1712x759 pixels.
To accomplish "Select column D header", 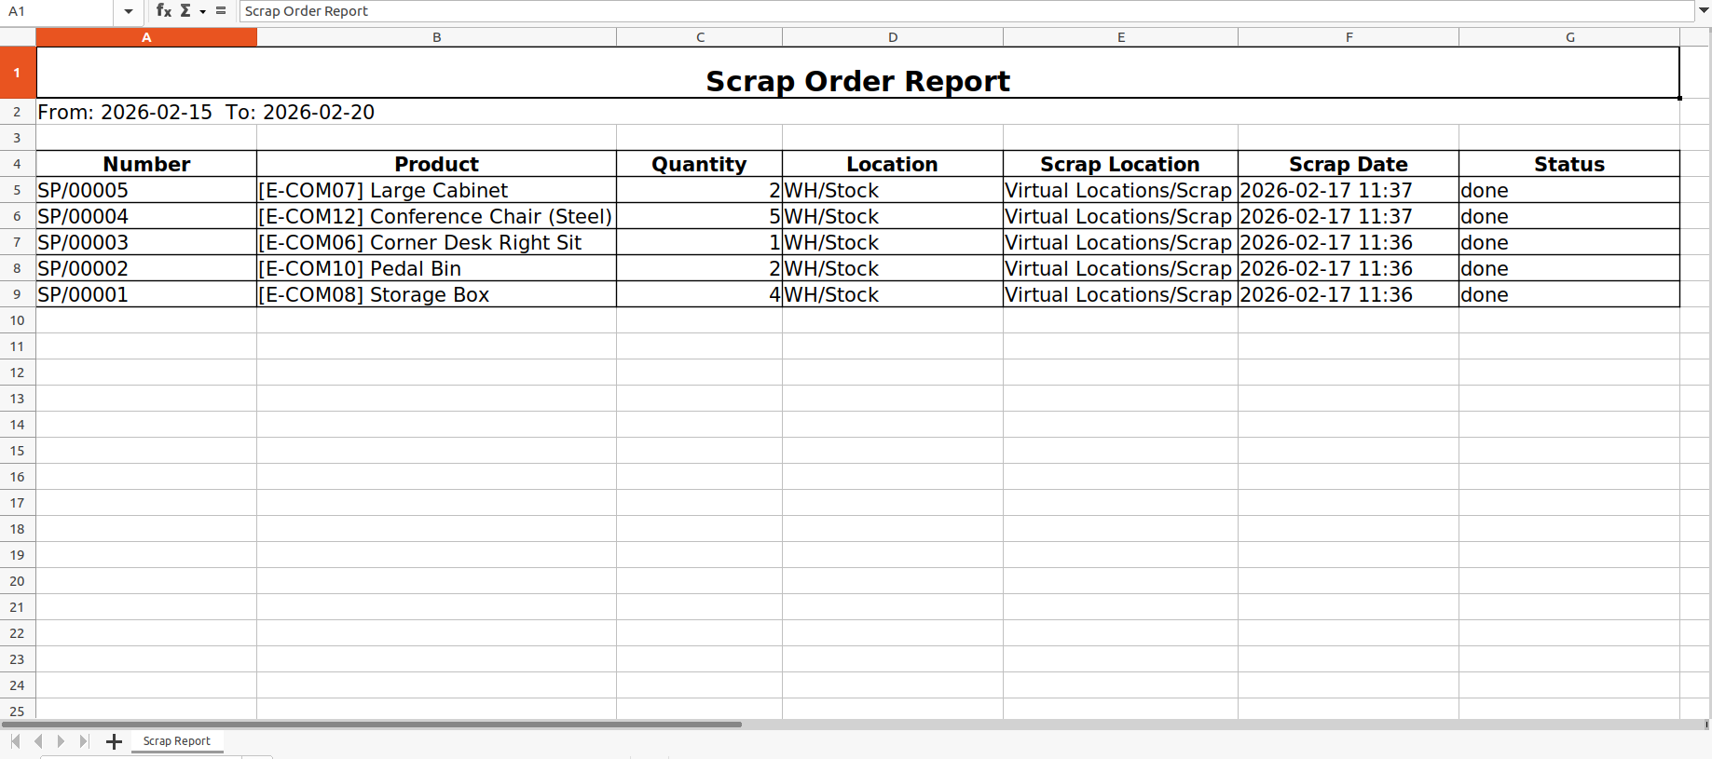I will click(x=893, y=37).
